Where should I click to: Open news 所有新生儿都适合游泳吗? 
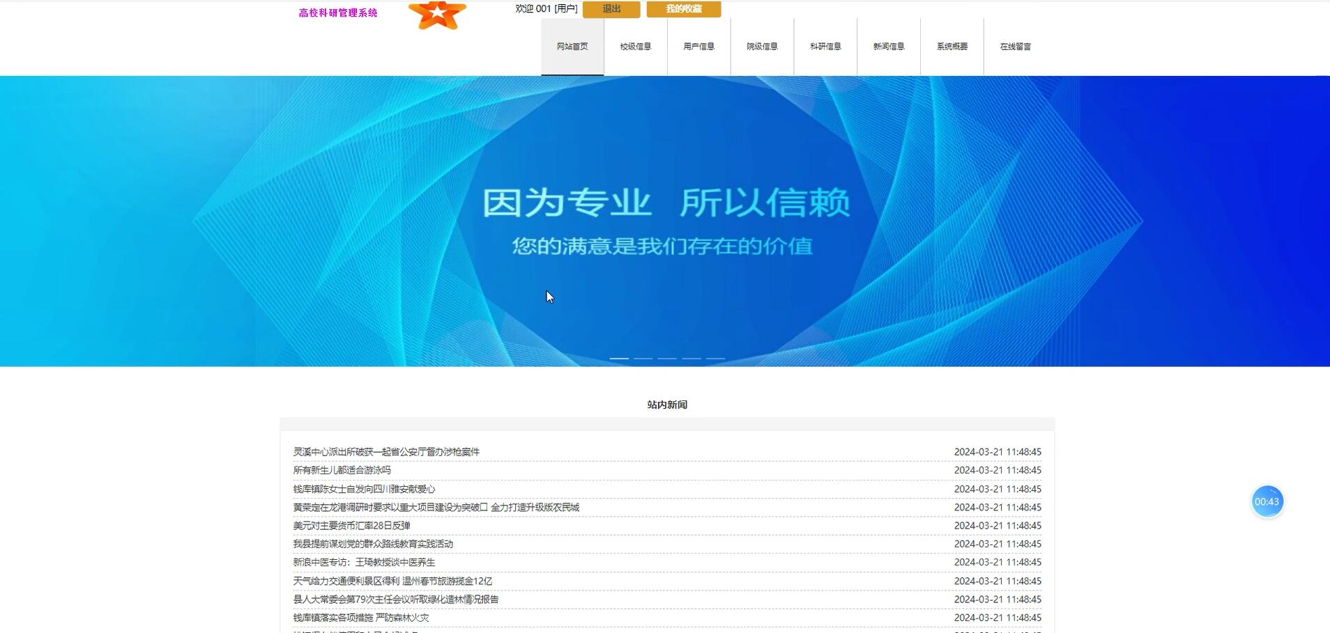coord(342,470)
